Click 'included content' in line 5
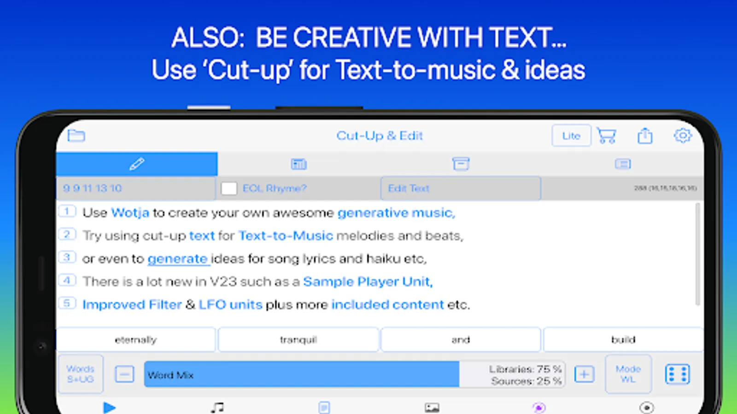This screenshot has width=737, height=414. [387, 305]
